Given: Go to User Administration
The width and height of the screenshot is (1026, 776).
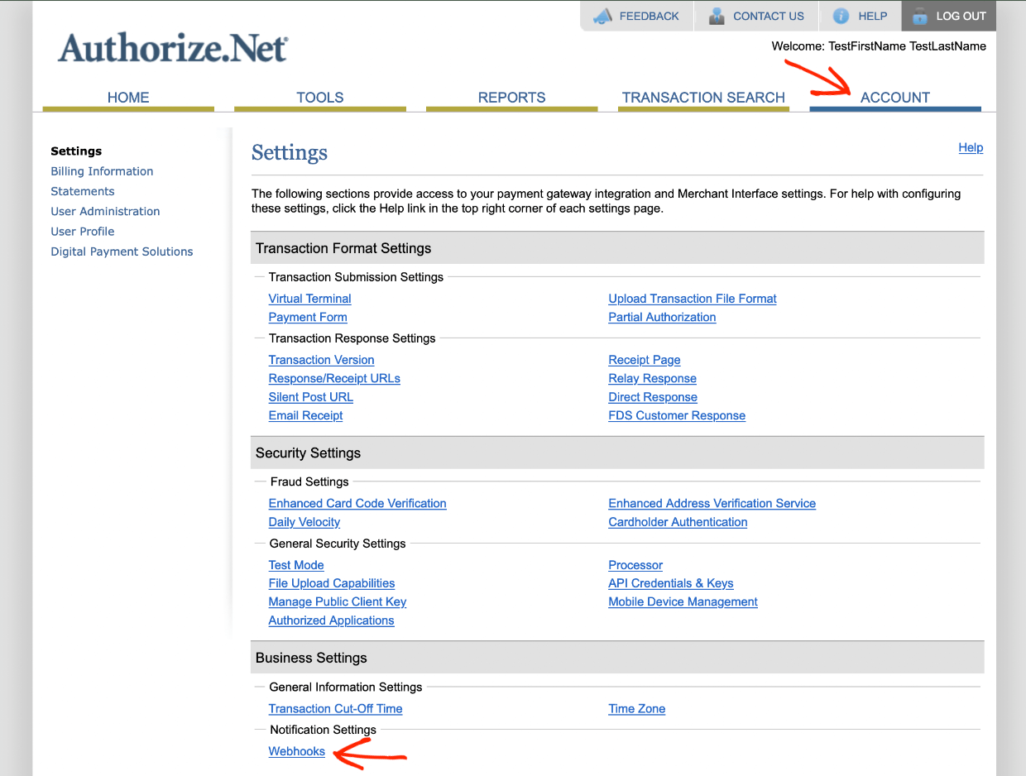Looking at the screenshot, I should pos(105,211).
